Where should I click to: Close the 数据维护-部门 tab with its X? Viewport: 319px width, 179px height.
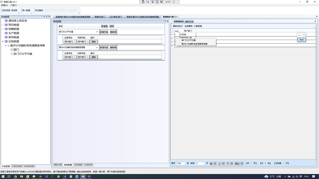[x=177, y=17]
